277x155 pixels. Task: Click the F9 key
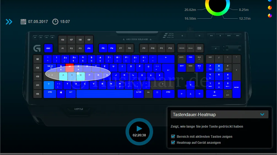[144, 48]
